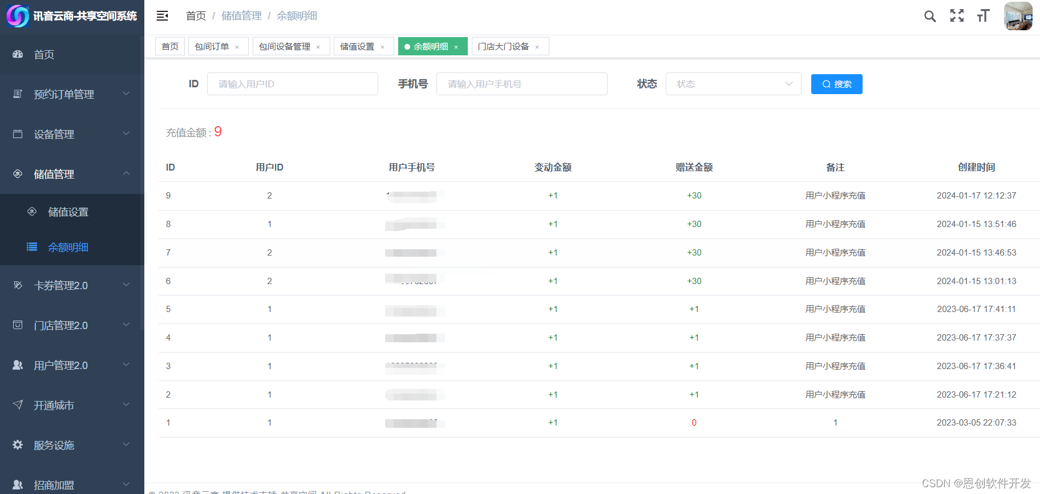Click 用户小程序充值 in the ID 9 row
The image size is (1040, 494).
[x=835, y=196]
